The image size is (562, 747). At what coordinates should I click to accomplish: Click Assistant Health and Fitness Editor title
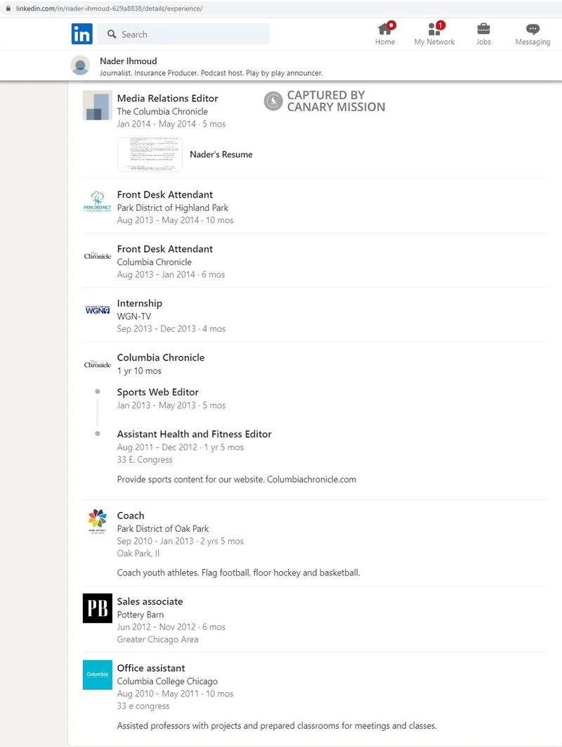[x=194, y=434]
